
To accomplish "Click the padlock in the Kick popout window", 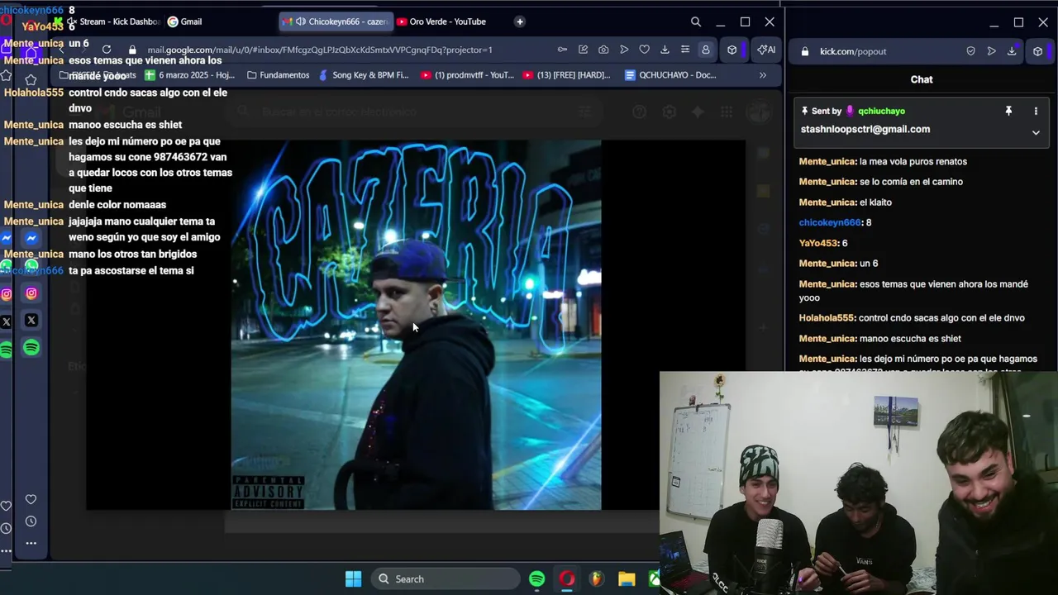I will [805, 51].
